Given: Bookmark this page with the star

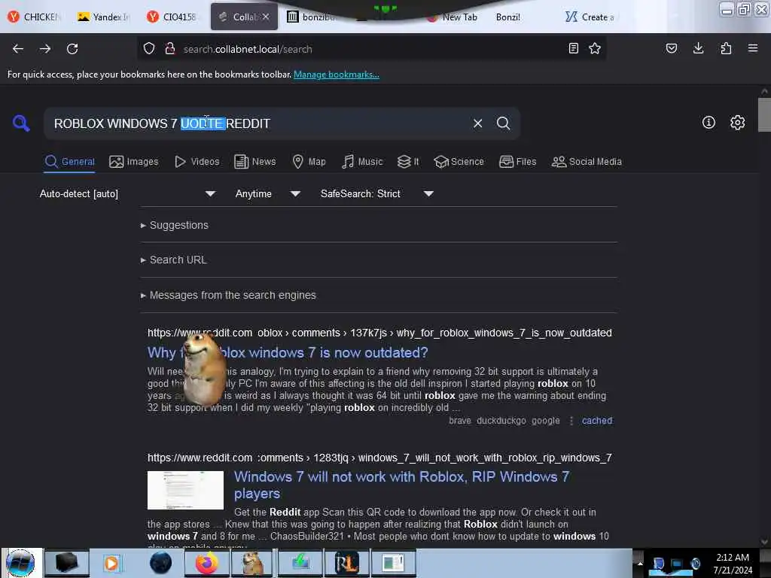Looking at the screenshot, I should [595, 48].
